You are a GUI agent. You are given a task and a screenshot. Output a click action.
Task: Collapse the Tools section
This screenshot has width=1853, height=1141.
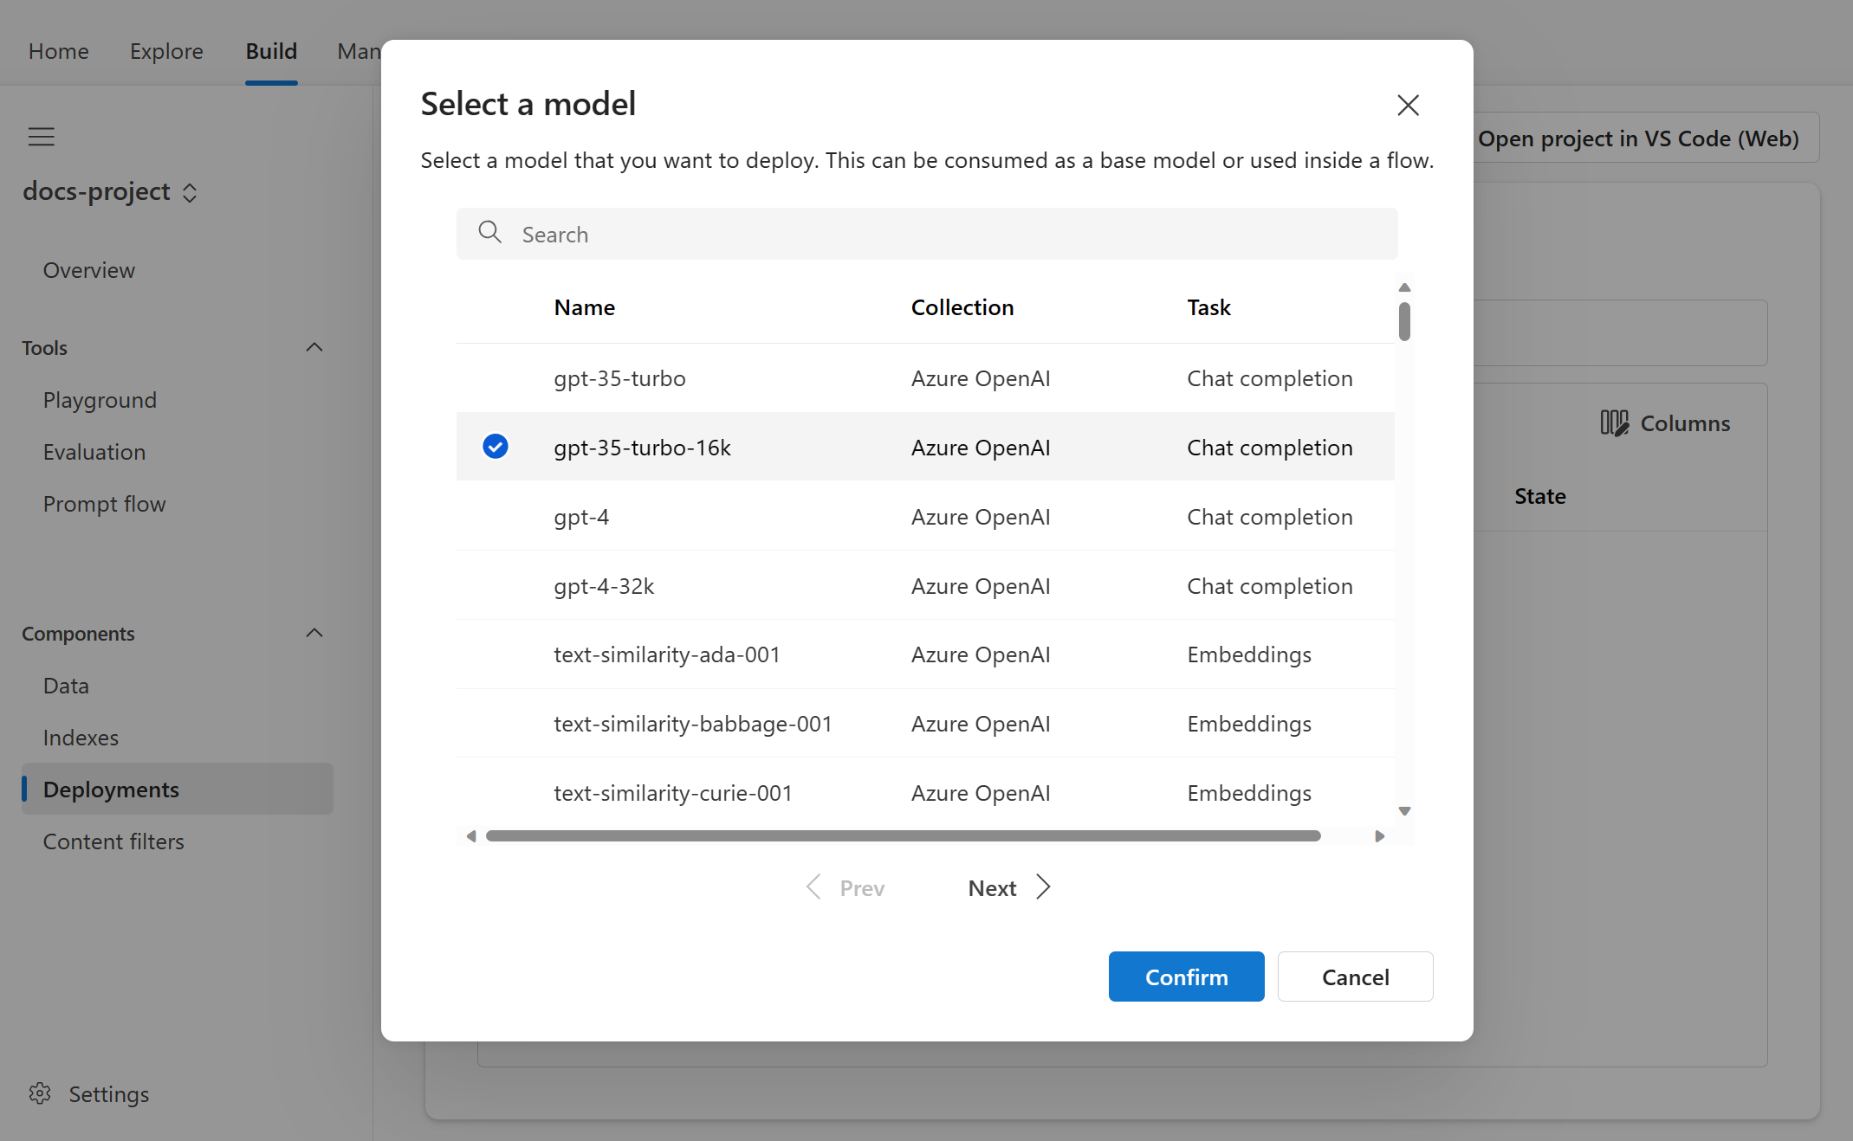point(314,347)
